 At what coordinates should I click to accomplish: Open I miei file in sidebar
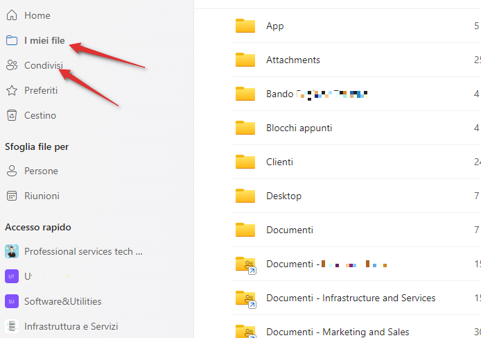click(x=44, y=40)
